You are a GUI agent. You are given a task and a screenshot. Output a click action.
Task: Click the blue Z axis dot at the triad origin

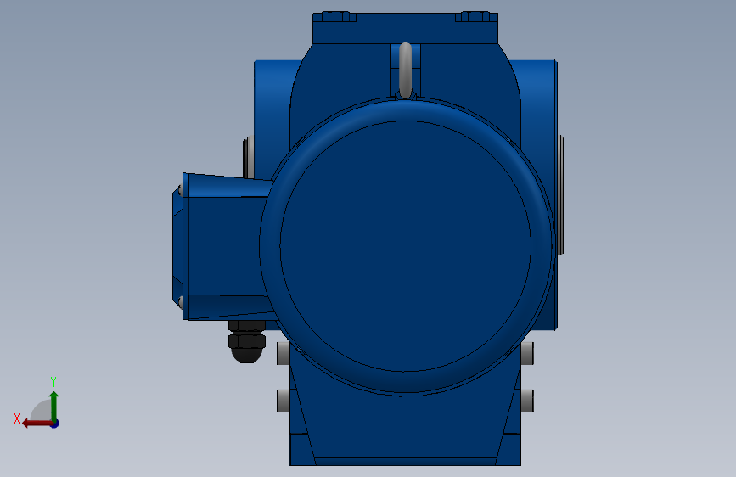55,424
